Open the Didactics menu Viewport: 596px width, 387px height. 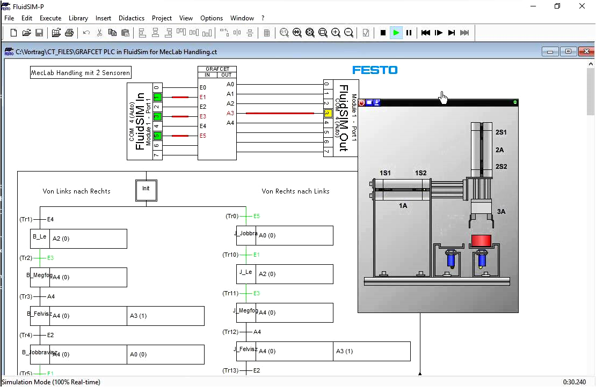pyautogui.click(x=132, y=18)
